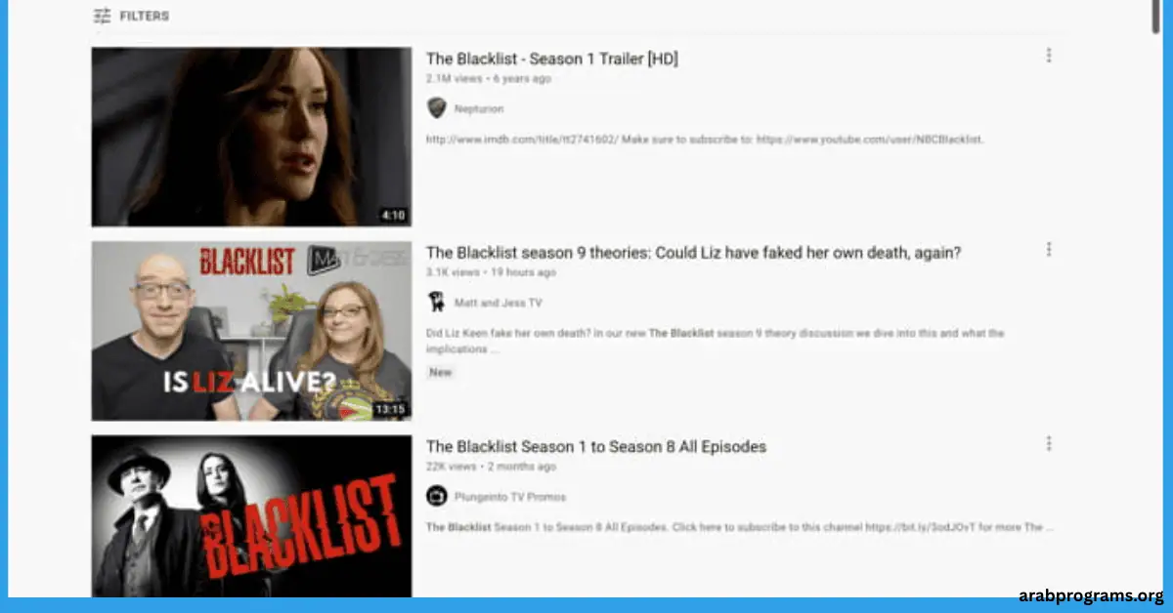Screen dimensions: 1173x613
Task: Open more options for Season 1 Trailer video
Action: [x=1049, y=56]
